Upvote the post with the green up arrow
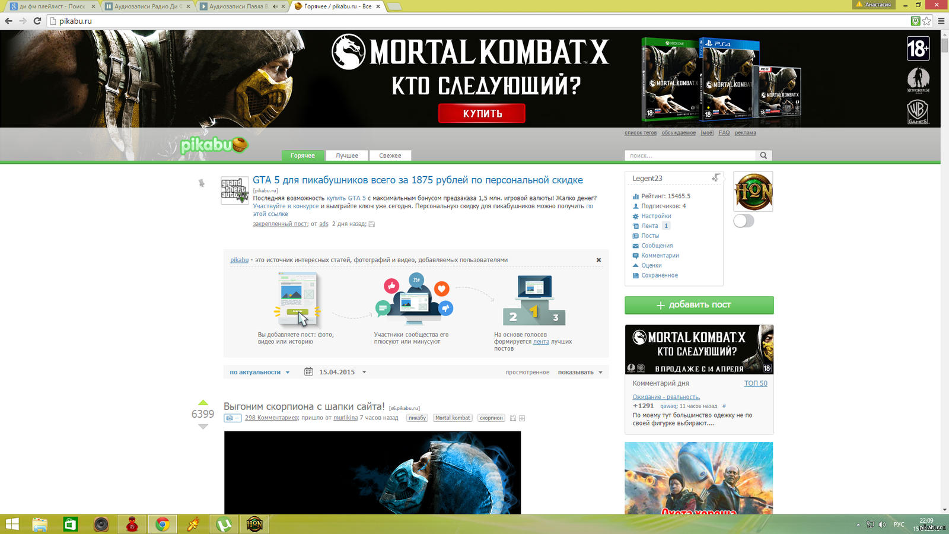The image size is (949, 534). tap(203, 403)
